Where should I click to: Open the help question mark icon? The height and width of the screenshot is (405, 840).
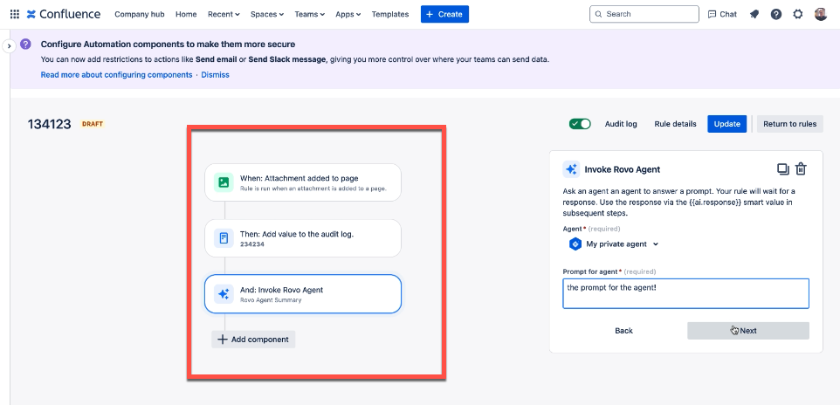776,14
